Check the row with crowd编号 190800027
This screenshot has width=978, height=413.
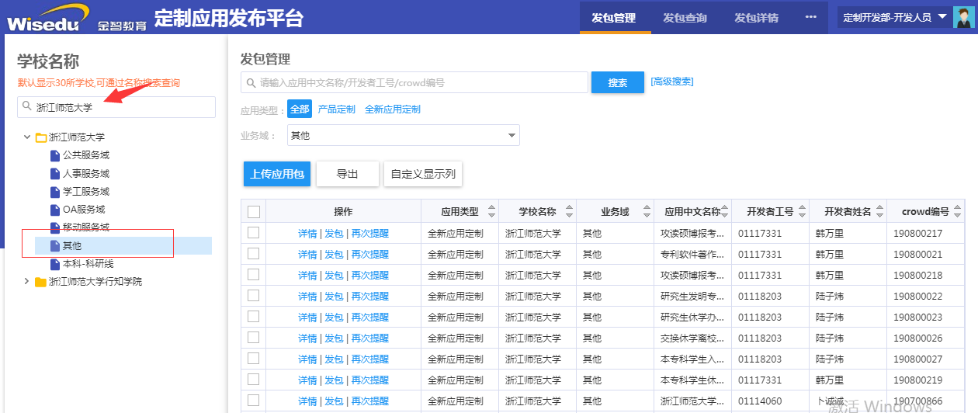253,359
